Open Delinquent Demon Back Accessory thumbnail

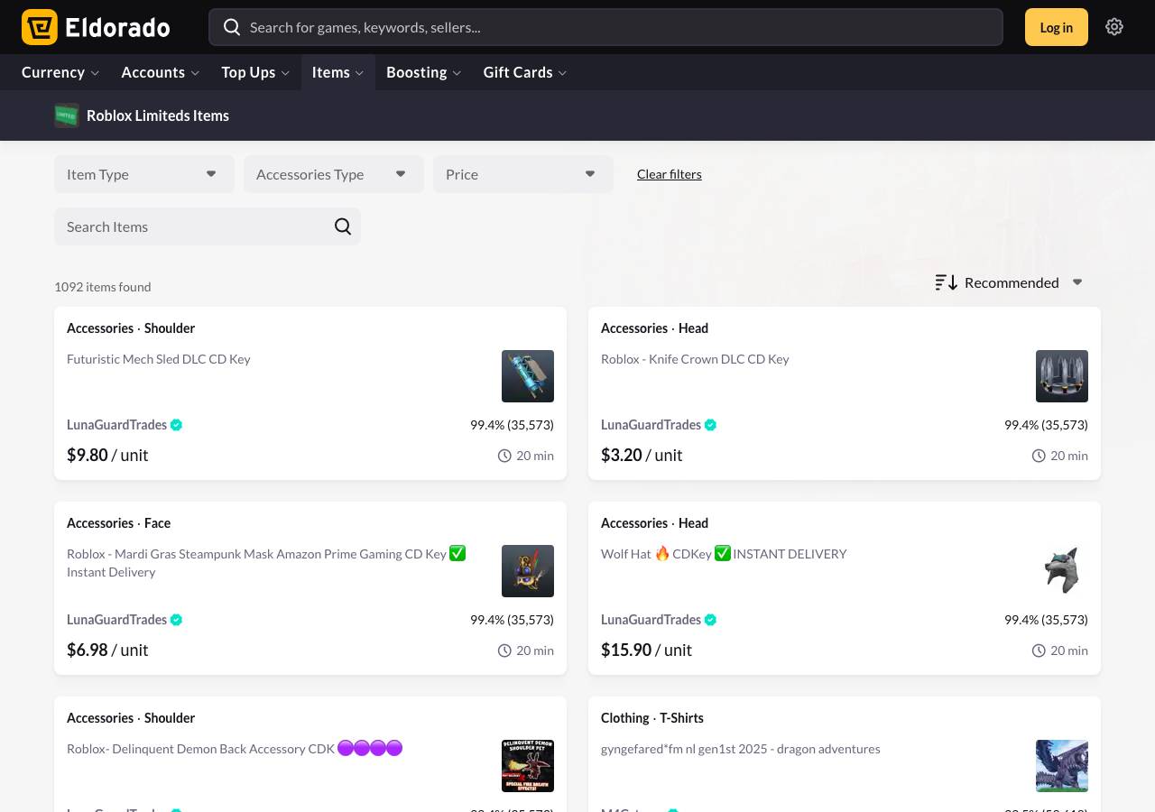pos(528,766)
